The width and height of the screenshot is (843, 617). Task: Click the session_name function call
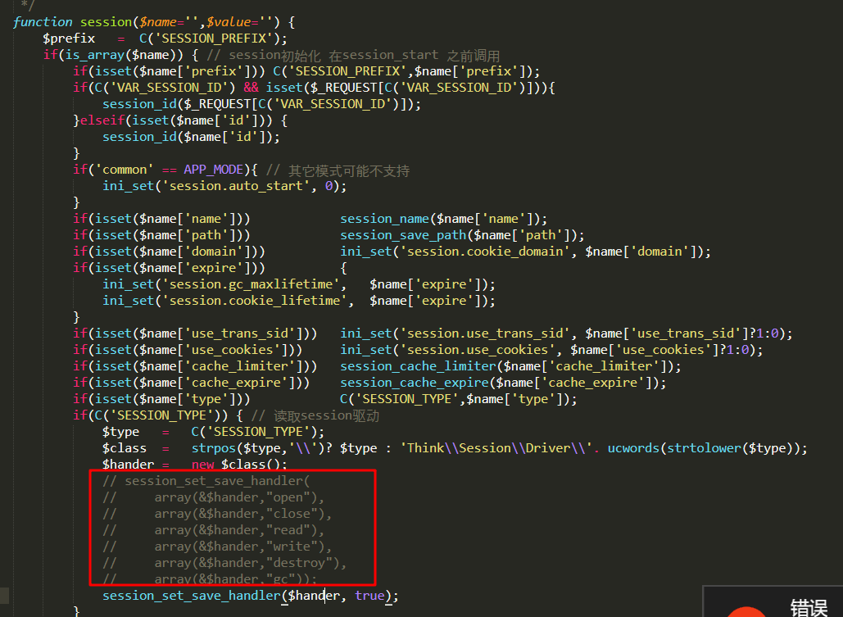(x=384, y=218)
